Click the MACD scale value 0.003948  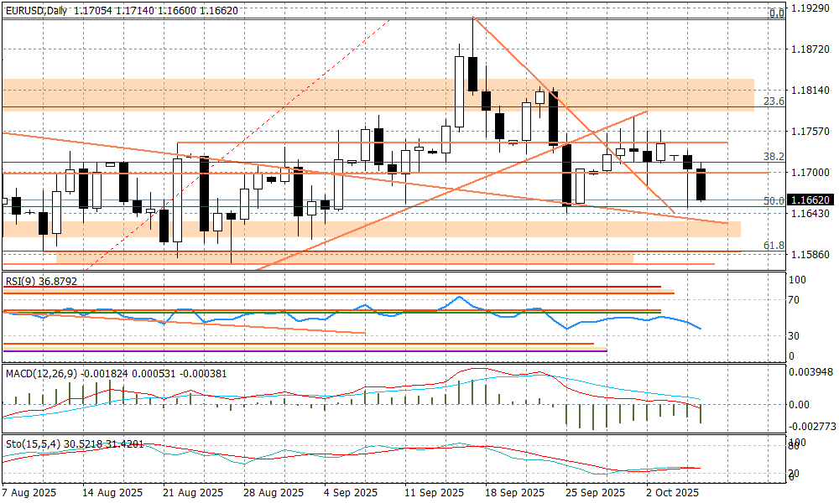(x=811, y=372)
